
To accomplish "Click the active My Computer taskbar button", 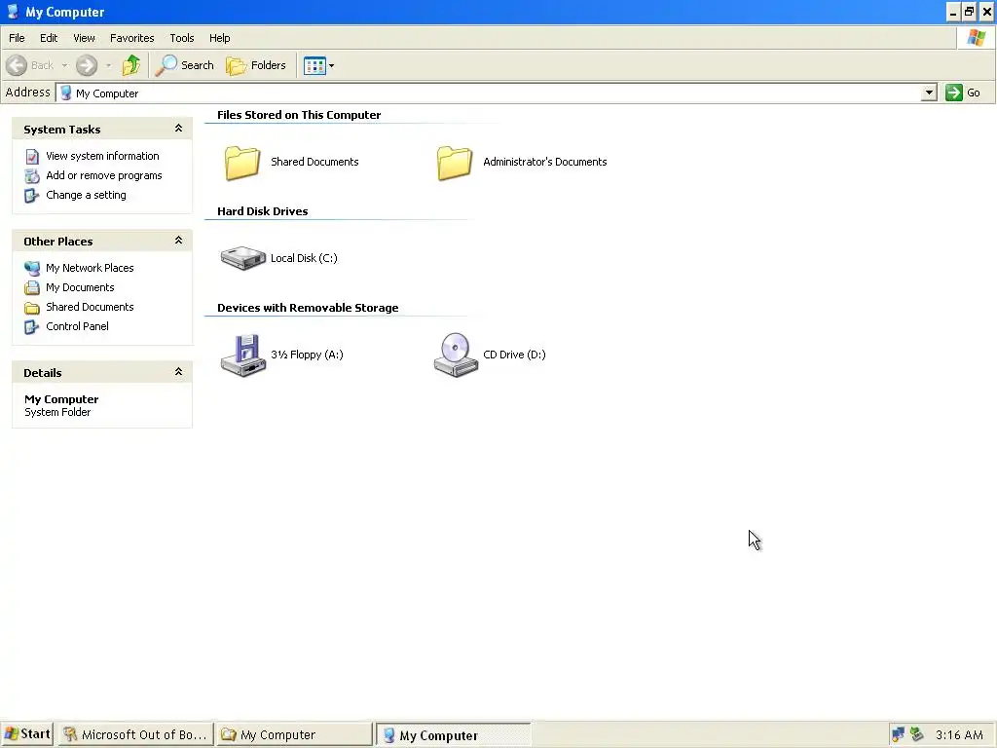I will (x=453, y=734).
